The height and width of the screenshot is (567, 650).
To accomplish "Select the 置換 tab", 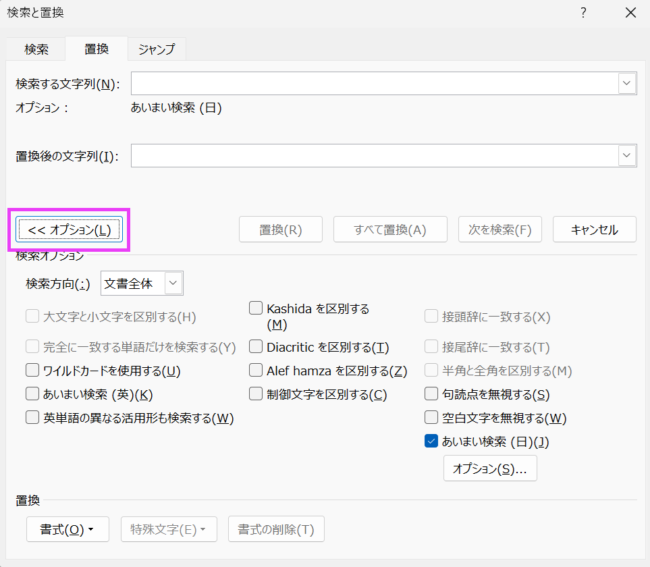I will coord(97,49).
